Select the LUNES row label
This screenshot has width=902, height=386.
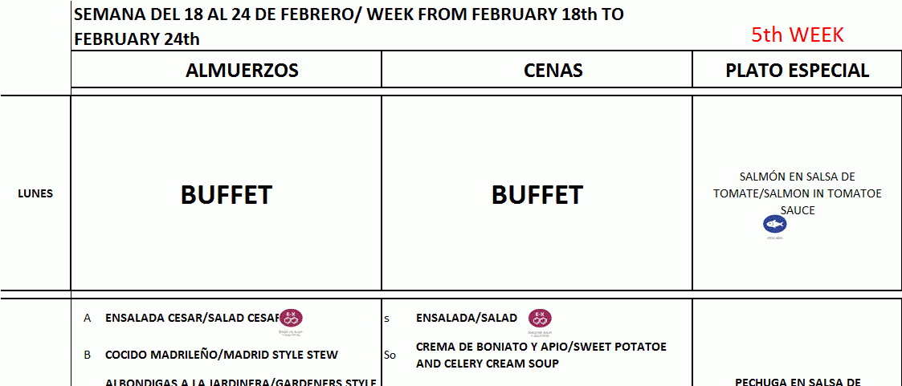(35, 193)
